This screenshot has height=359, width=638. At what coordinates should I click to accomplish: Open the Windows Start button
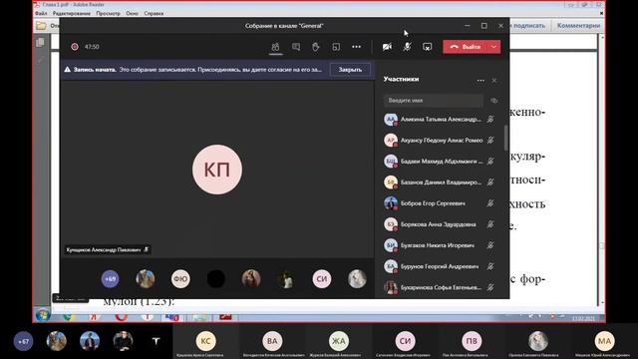point(42,315)
